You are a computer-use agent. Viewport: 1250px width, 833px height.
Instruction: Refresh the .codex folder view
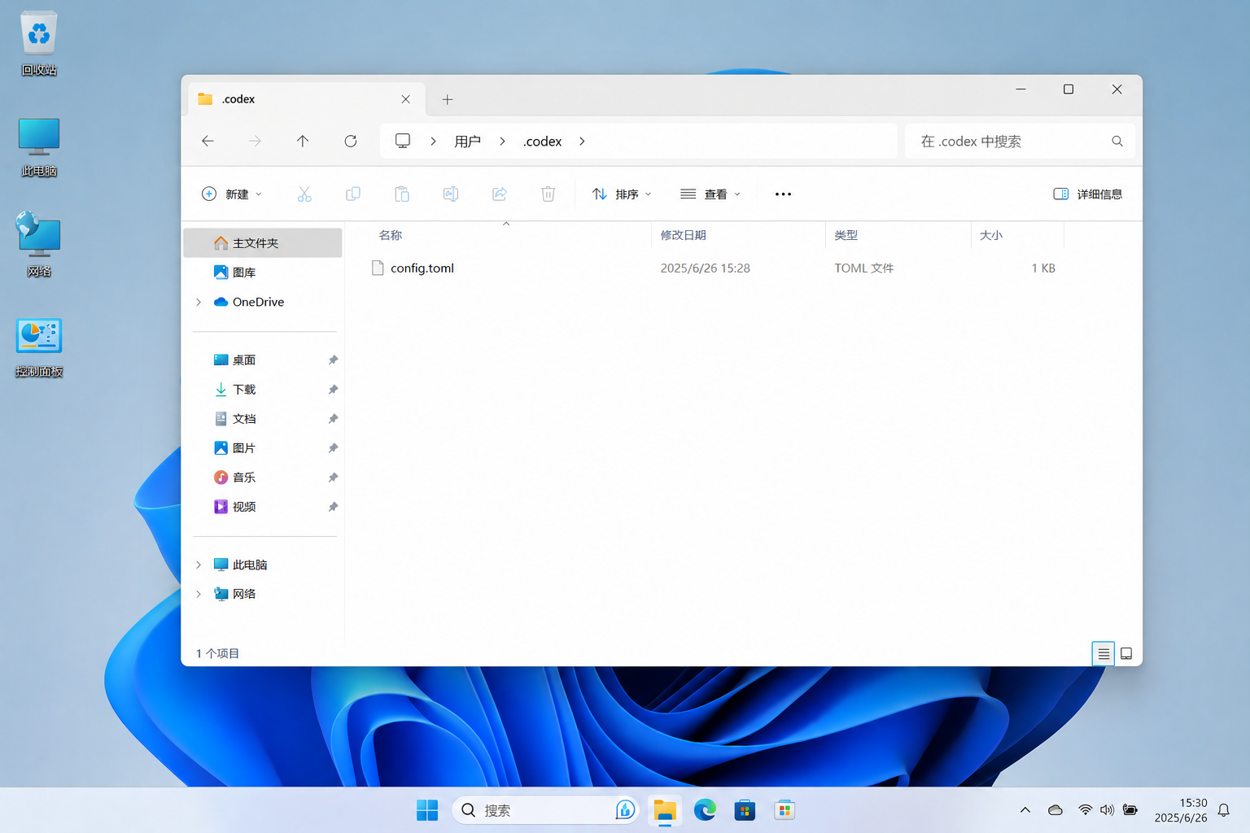click(351, 141)
